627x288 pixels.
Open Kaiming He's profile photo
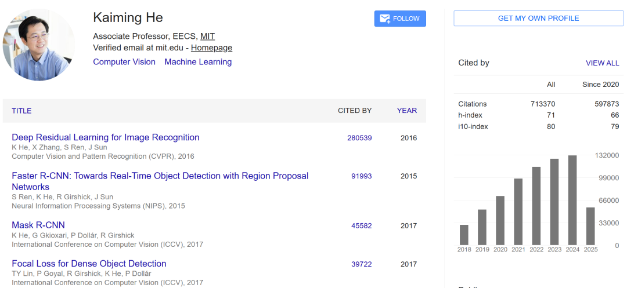[39, 45]
